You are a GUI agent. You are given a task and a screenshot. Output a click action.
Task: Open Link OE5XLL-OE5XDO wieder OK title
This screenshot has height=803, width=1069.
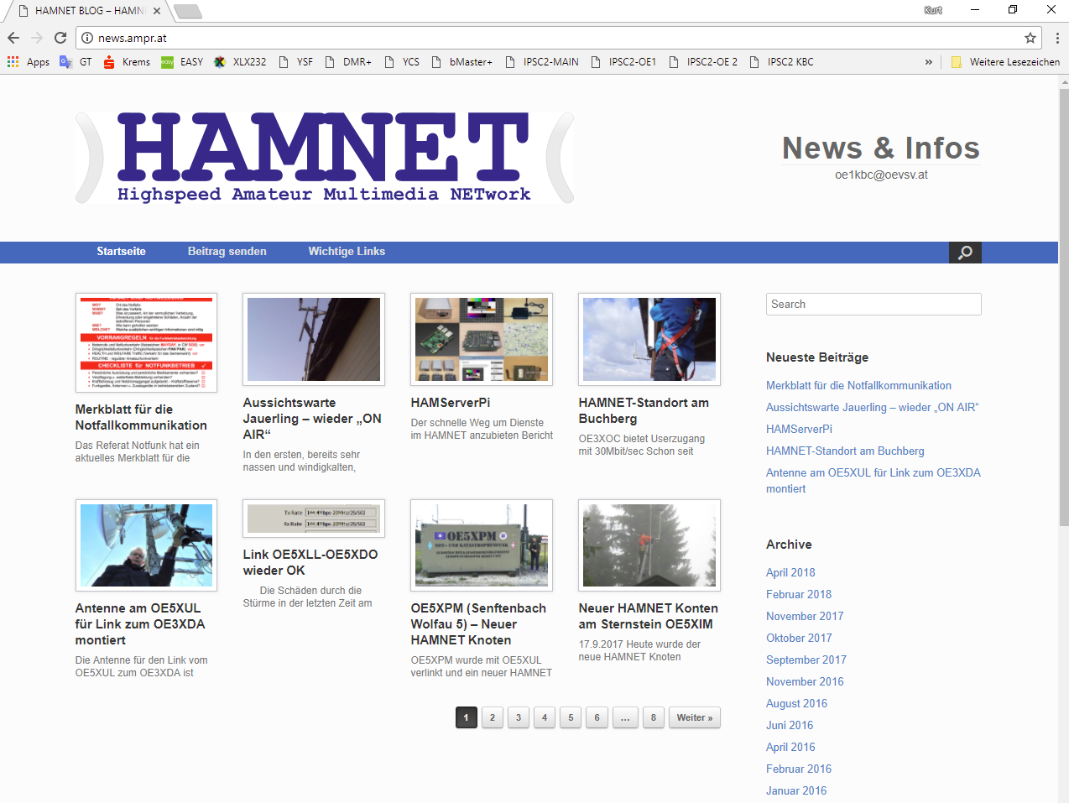click(310, 562)
